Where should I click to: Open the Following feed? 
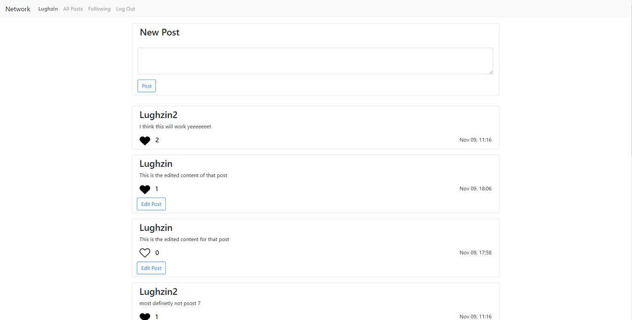coord(99,8)
